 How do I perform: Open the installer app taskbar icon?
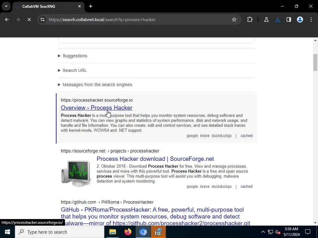coord(158,232)
